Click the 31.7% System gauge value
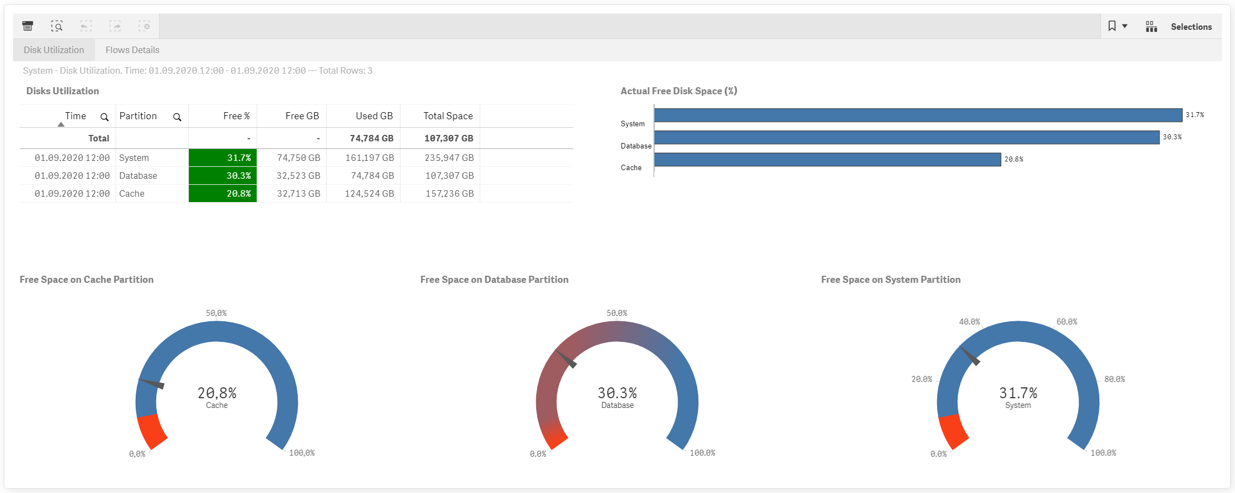Viewport: 1235px width, 493px height. [x=1018, y=393]
